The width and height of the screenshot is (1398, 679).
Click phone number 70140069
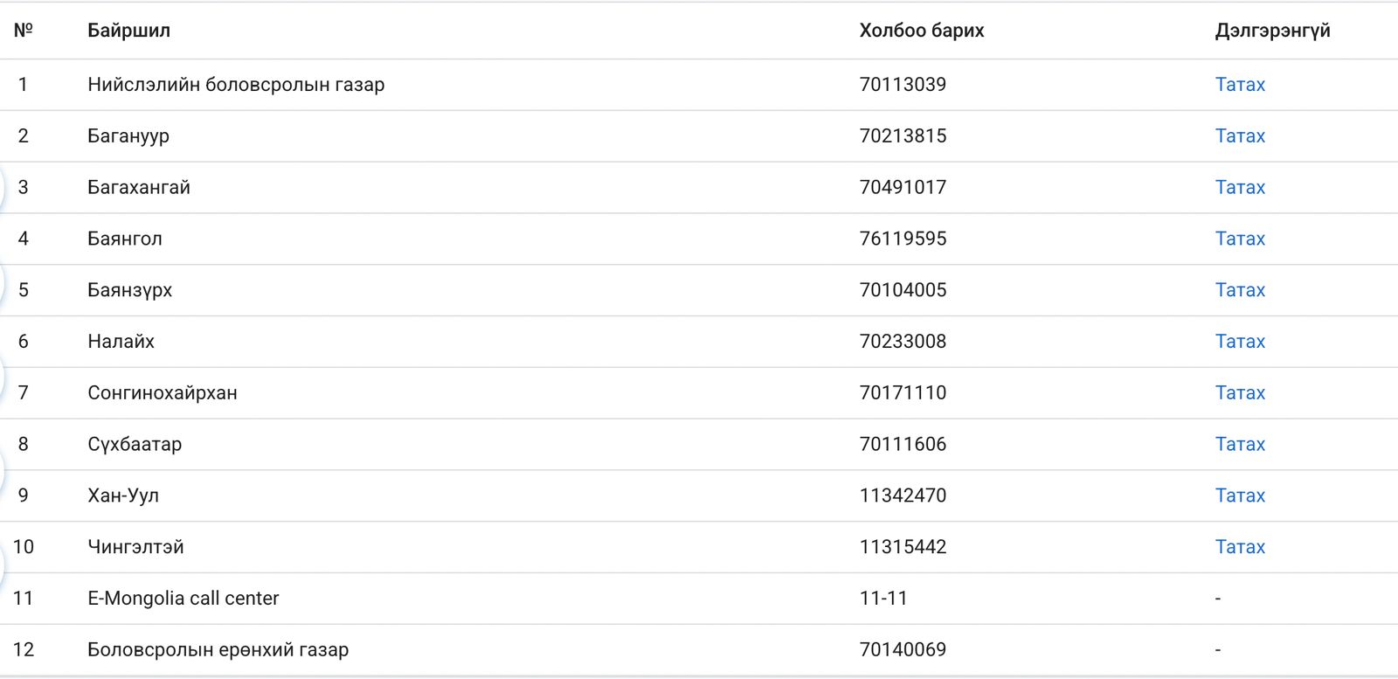(903, 650)
